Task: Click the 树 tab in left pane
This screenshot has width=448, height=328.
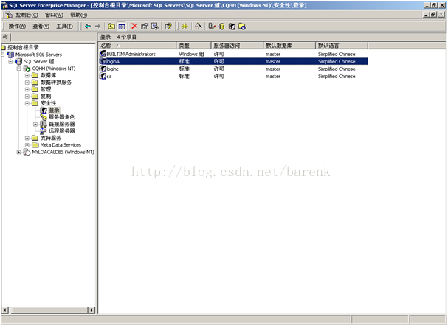Action: (5, 37)
